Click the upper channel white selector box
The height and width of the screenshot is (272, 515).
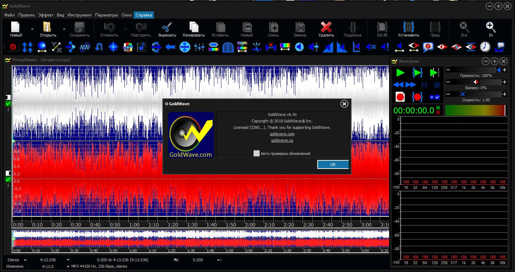(x=8, y=97)
